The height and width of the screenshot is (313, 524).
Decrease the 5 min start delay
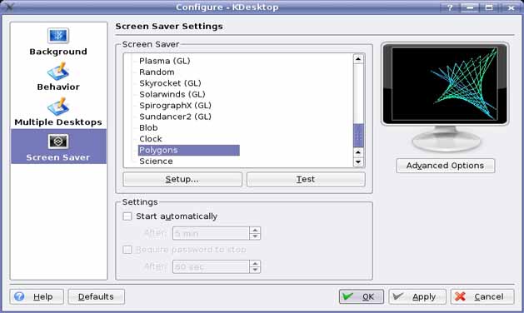255,236
